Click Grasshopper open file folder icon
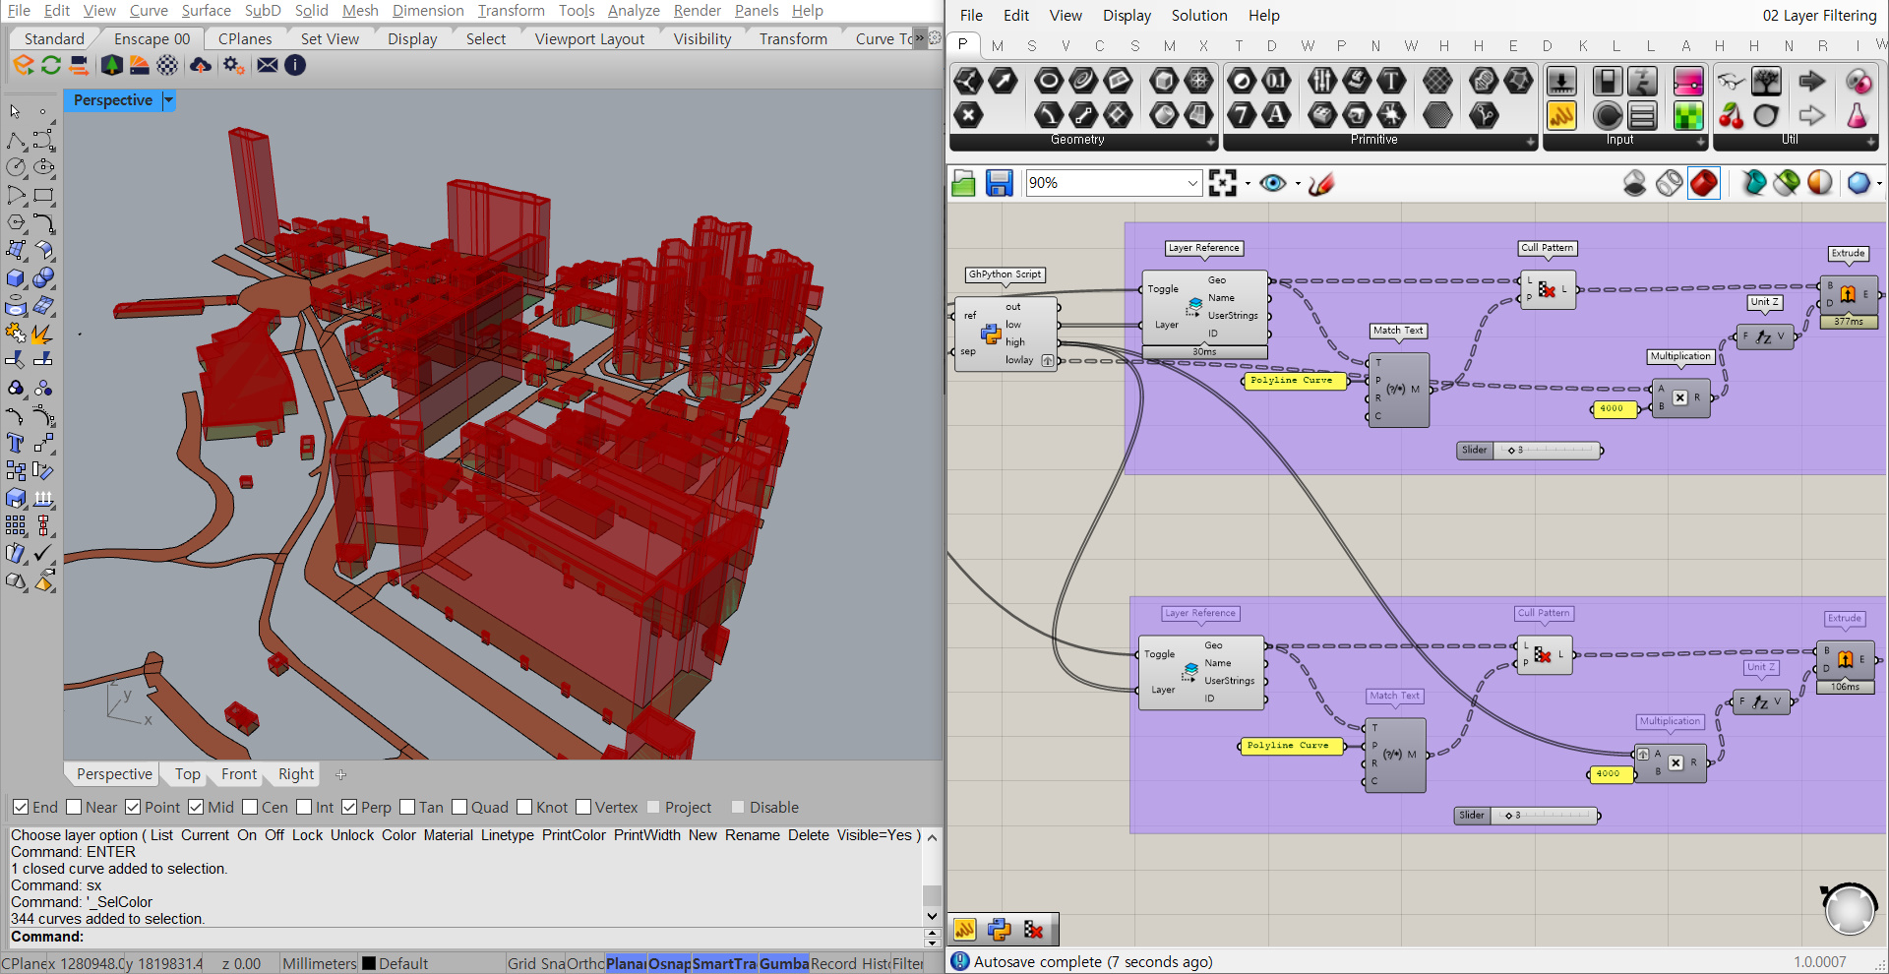The width and height of the screenshot is (1889, 974). click(x=964, y=183)
